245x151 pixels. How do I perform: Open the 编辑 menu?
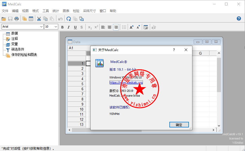pyautogui.click(x=15, y=11)
